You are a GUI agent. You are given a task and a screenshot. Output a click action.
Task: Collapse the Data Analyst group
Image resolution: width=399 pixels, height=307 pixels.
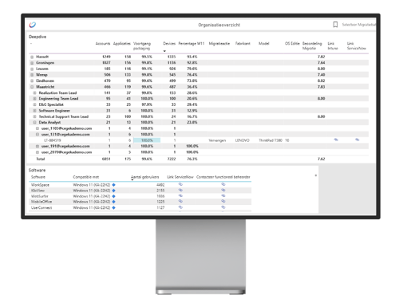(34, 123)
